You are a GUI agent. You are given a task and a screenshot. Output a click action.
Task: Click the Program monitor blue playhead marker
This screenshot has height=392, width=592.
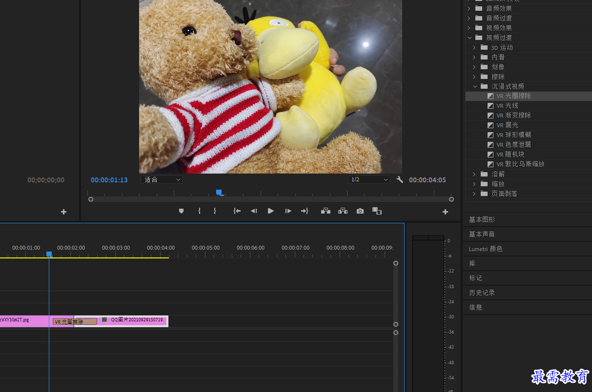click(220, 193)
